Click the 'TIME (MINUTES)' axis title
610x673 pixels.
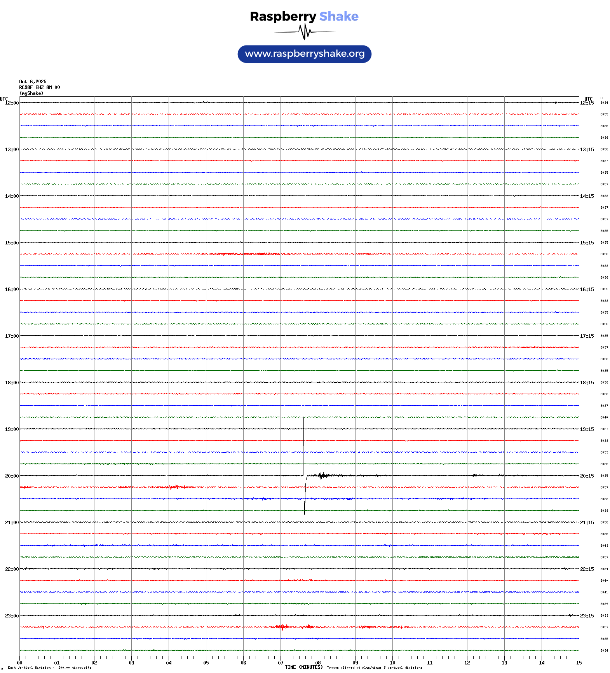click(x=303, y=667)
